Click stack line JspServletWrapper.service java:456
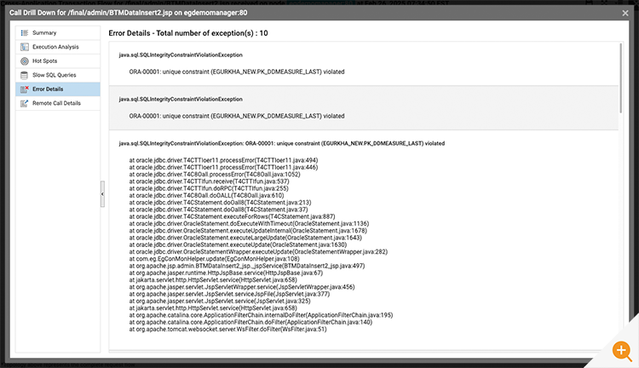Viewport: 639px width, 368px height. point(242,287)
